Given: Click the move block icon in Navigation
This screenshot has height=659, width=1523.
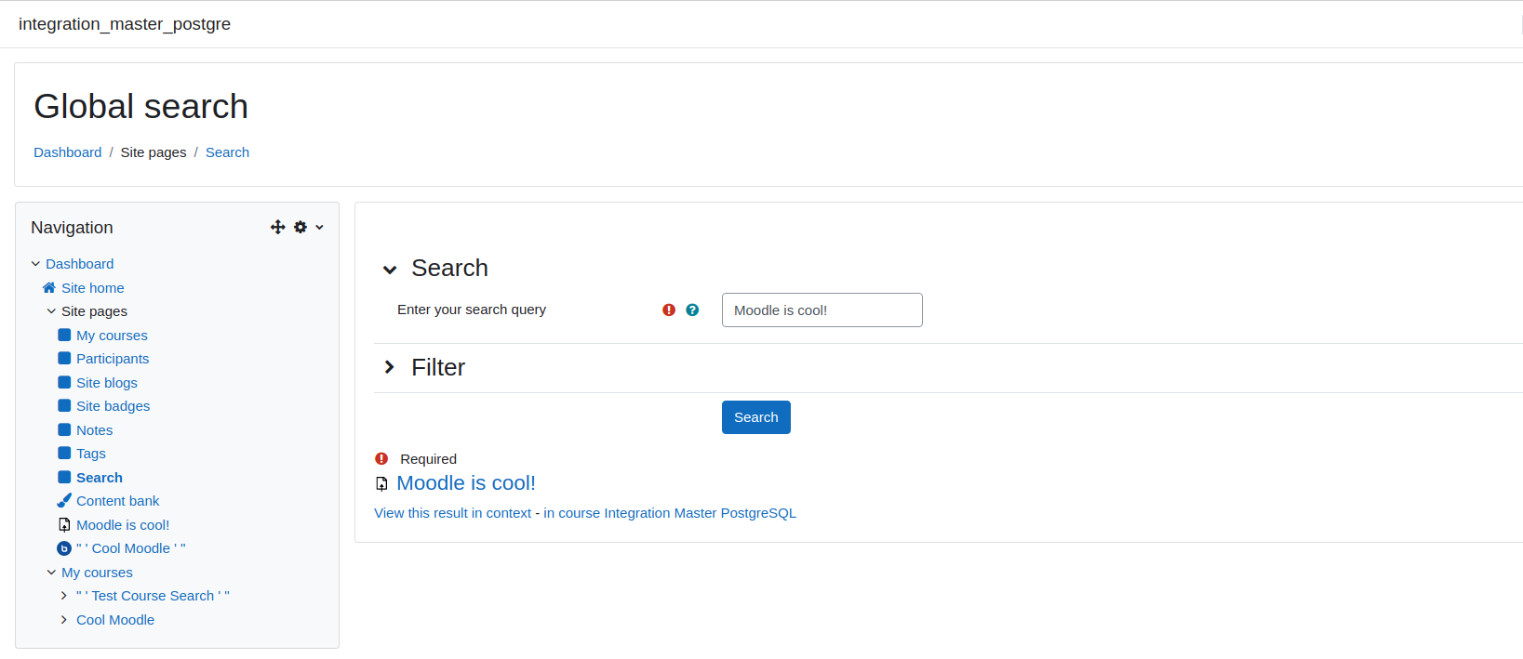Looking at the screenshot, I should tap(277, 227).
